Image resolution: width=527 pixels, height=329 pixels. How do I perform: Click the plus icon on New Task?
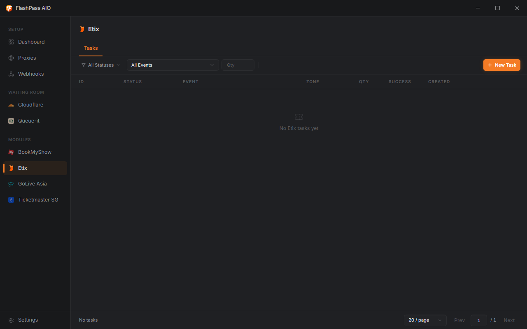pyautogui.click(x=490, y=65)
